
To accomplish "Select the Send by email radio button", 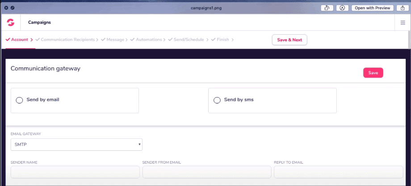I will [19, 100].
